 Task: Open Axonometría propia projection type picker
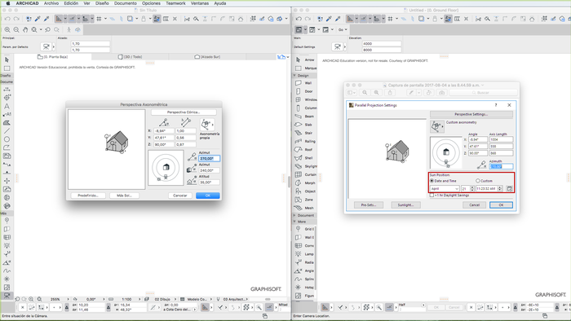(x=207, y=125)
